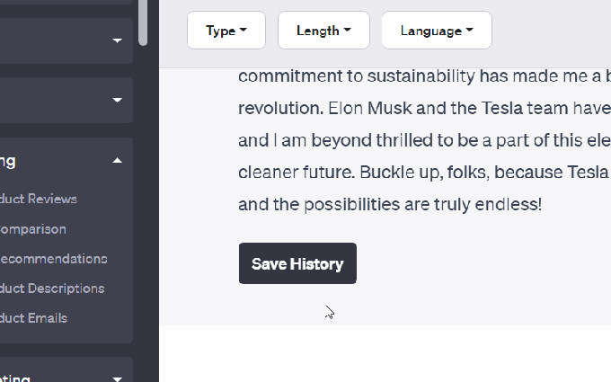This screenshot has width=611, height=382.
Task: Click the sidebar's vertical scrollbar thumb
Action: click(x=143, y=22)
